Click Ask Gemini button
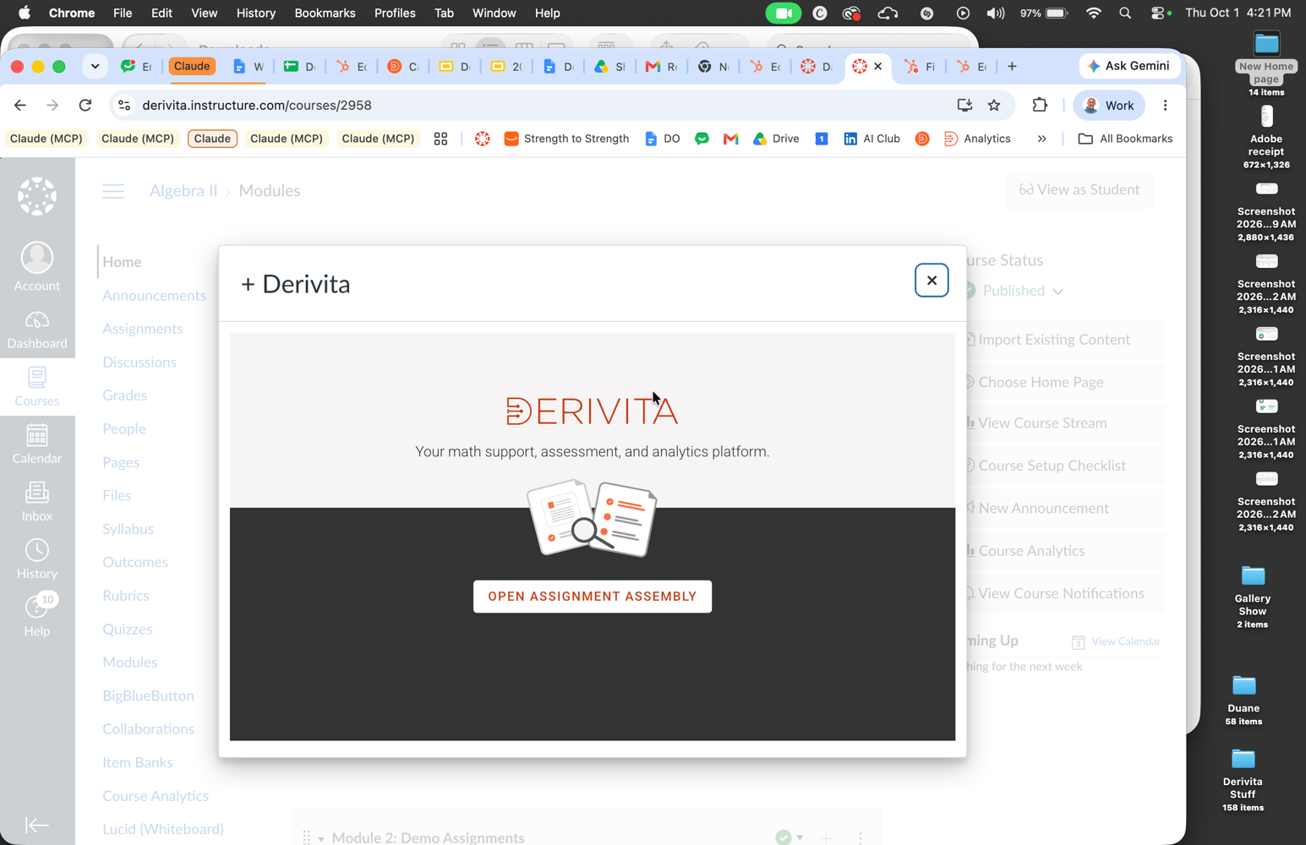The image size is (1306, 845). 1129,66
